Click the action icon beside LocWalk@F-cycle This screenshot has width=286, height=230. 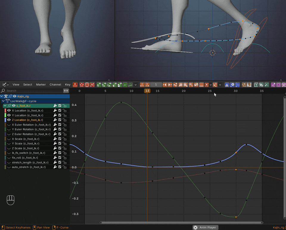[8, 101]
